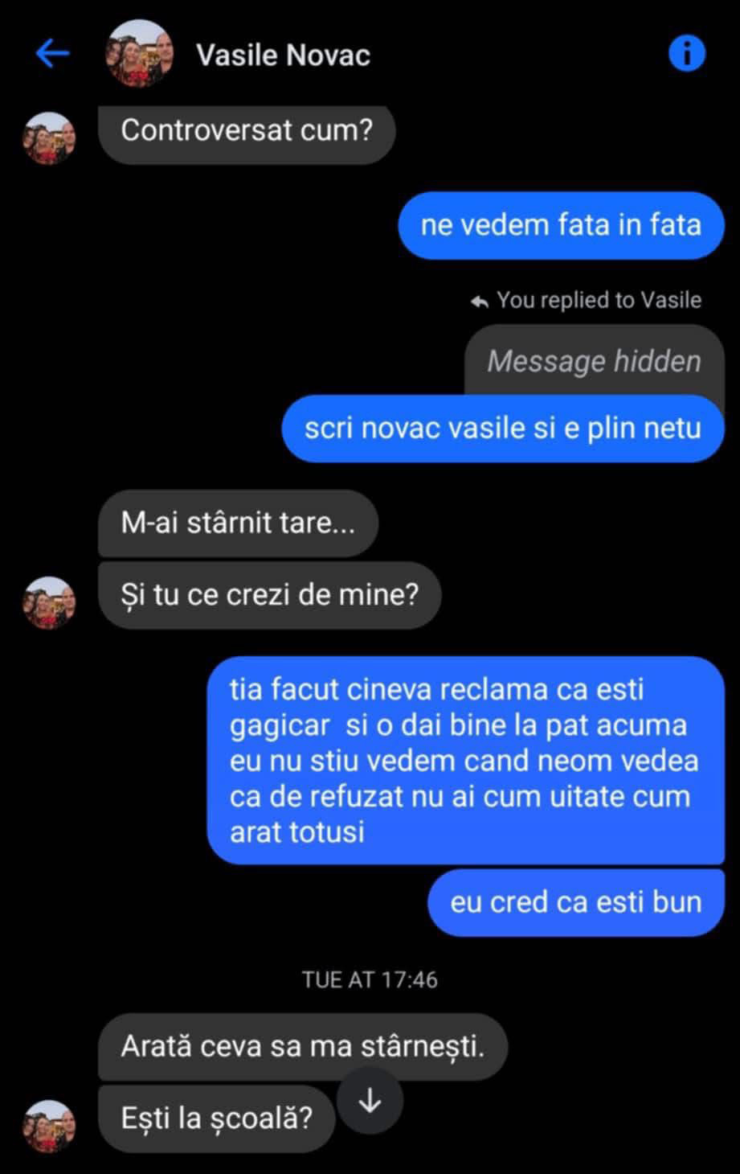The image size is (740, 1174).
Task: Tap the 'eu cred ca esti bun' message
Action: [576, 902]
